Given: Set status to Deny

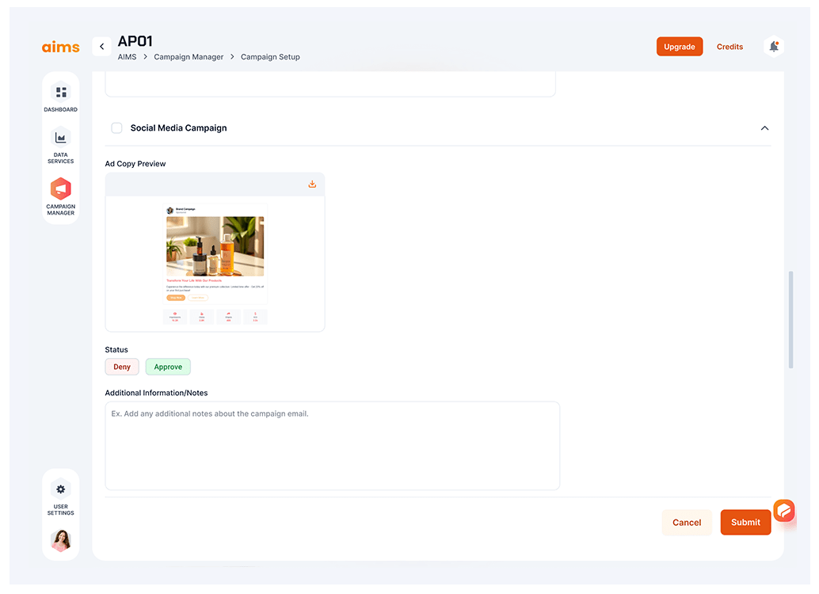Looking at the screenshot, I should (x=122, y=367).
